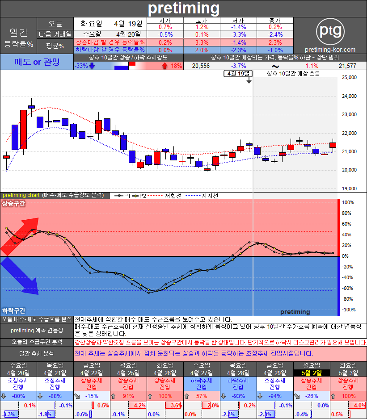Click the 종가 column header

pos(275,21)
